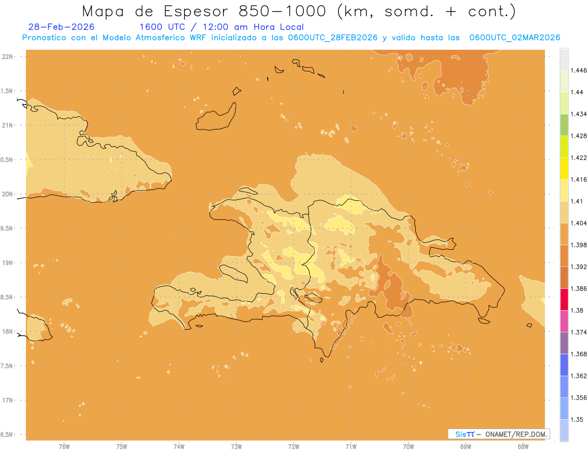Pick the legend swatch between 1.386 and 1.392
Image resolution: width=587 pixels, height=453 pixels.
click(564, 278)
